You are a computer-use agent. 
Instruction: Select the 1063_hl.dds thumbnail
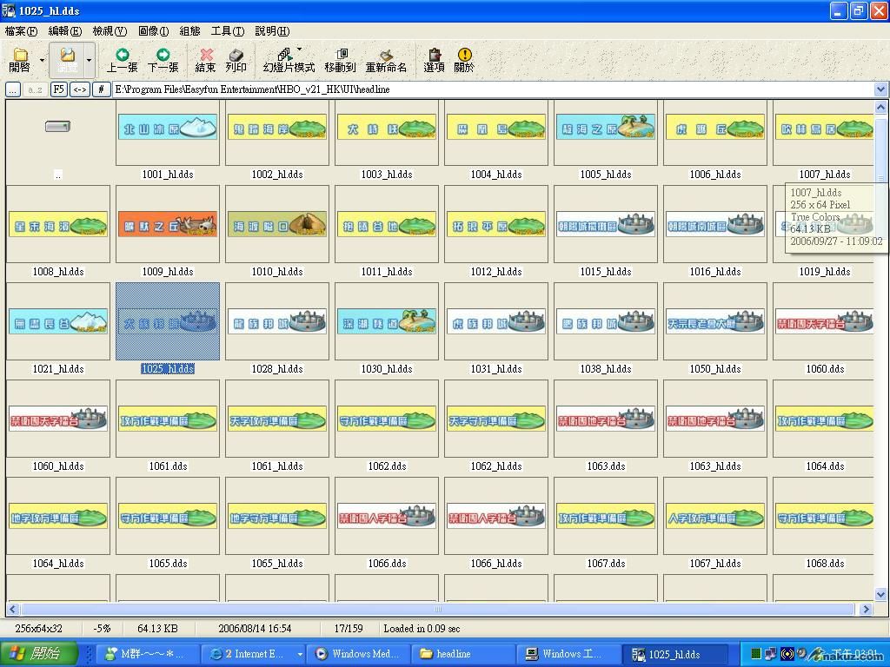715,419
